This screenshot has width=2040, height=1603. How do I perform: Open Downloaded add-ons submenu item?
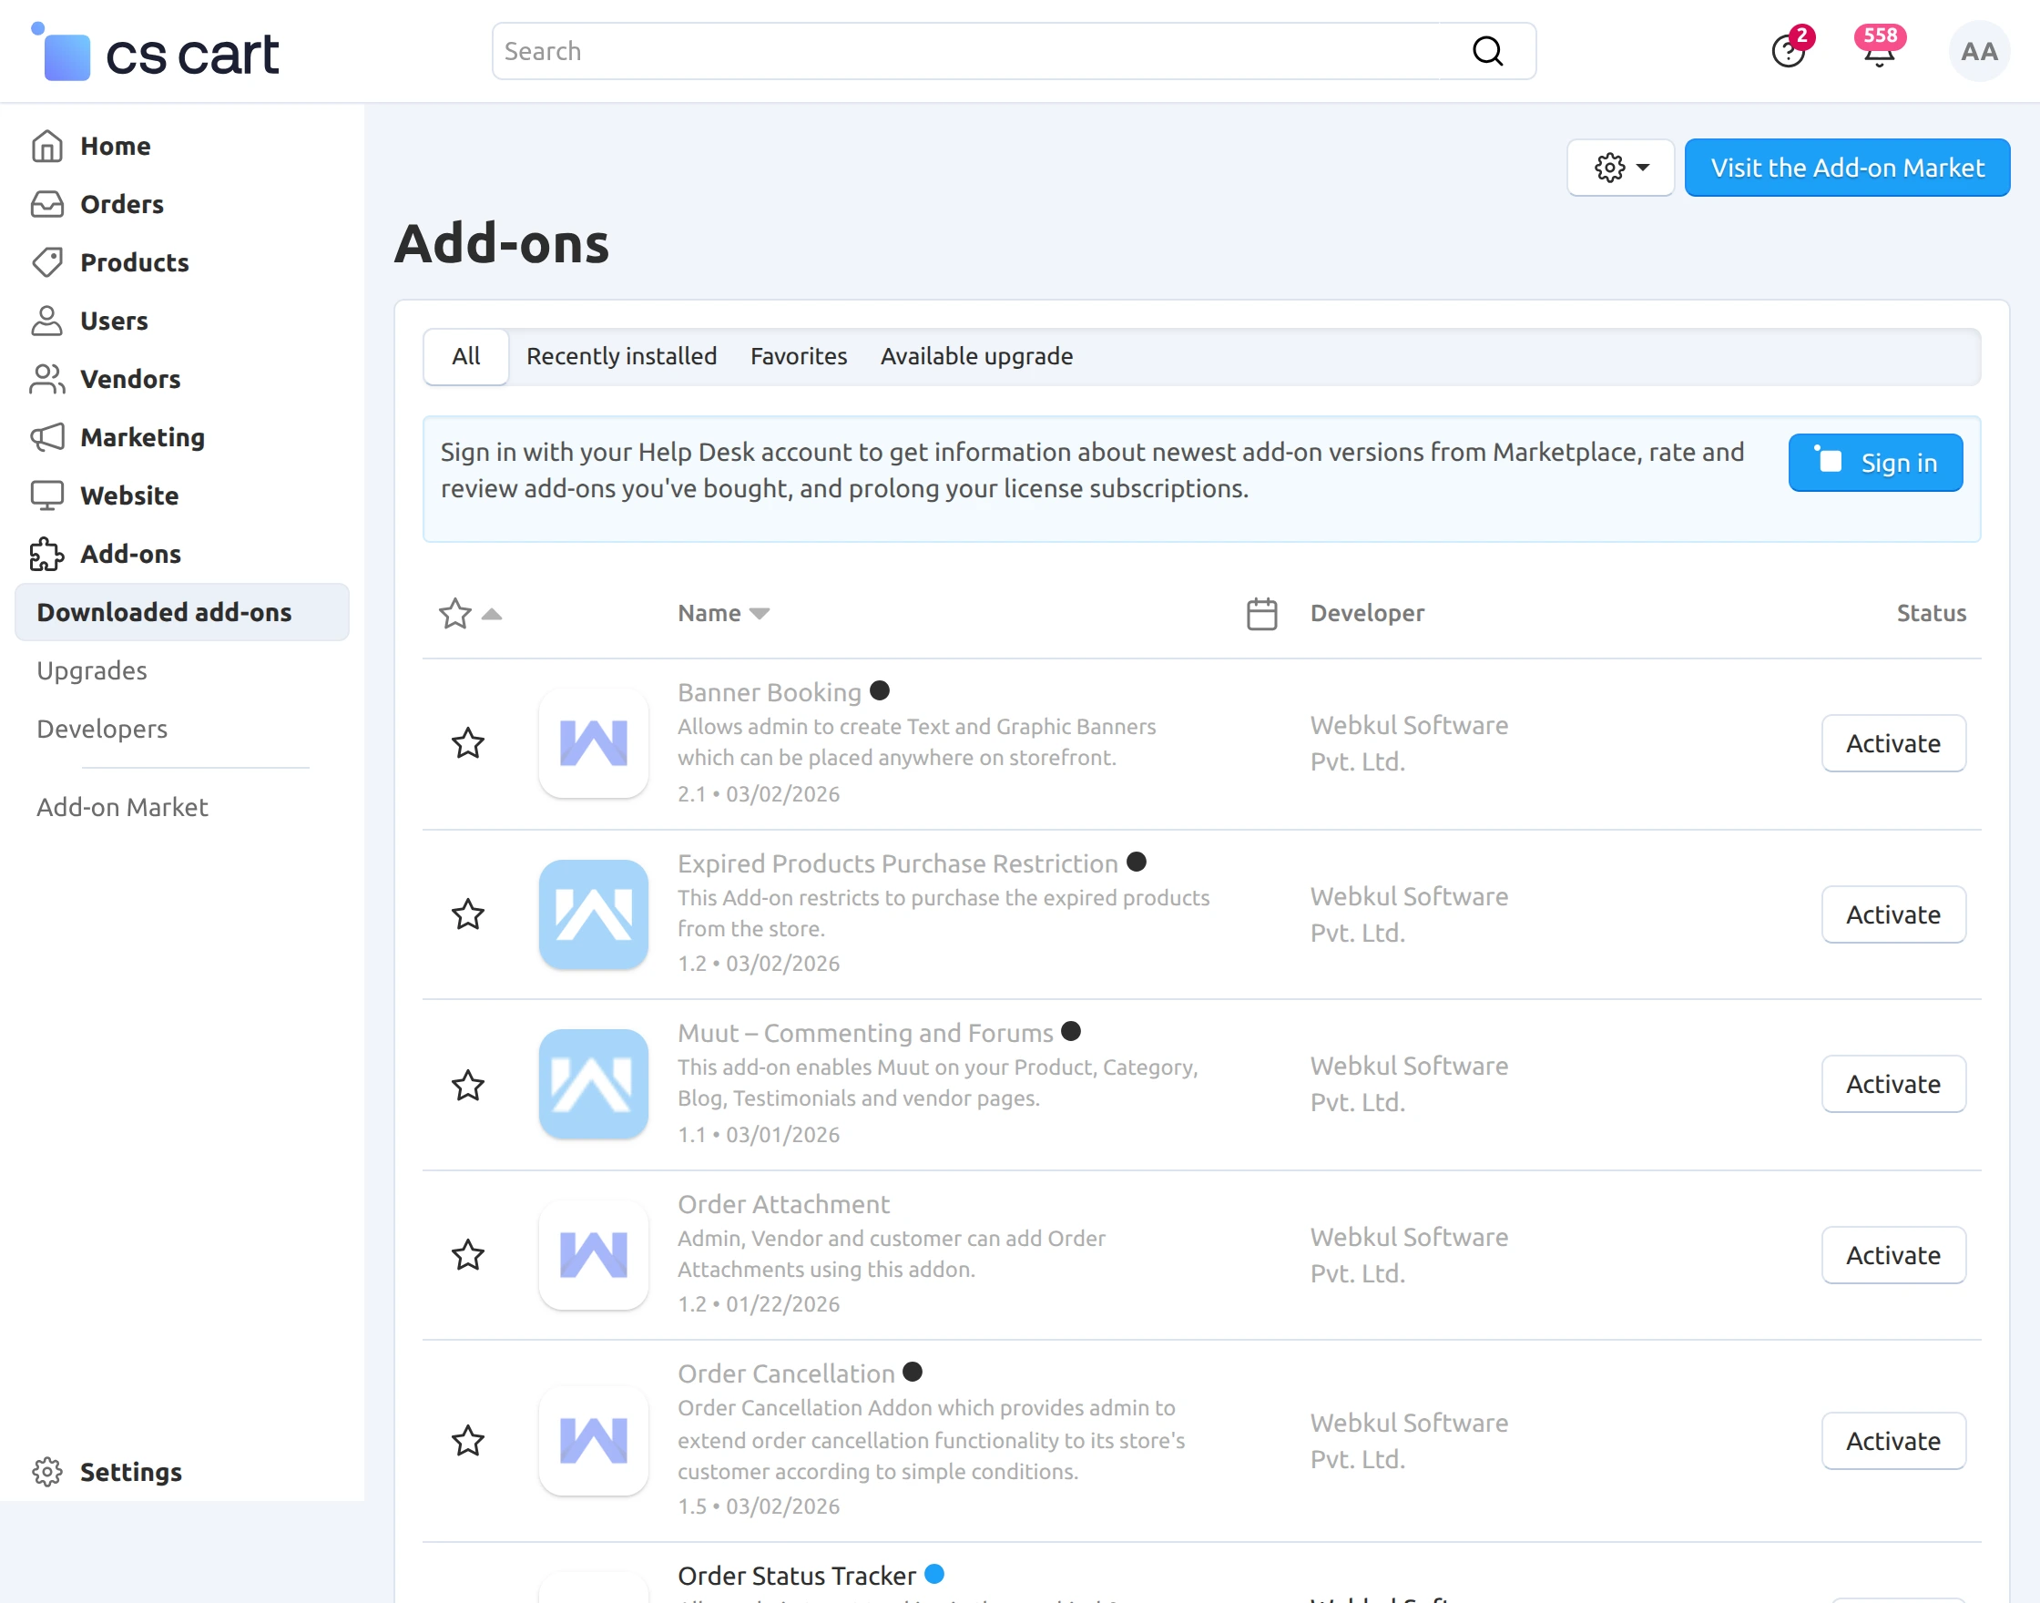[x=182, y=612]
